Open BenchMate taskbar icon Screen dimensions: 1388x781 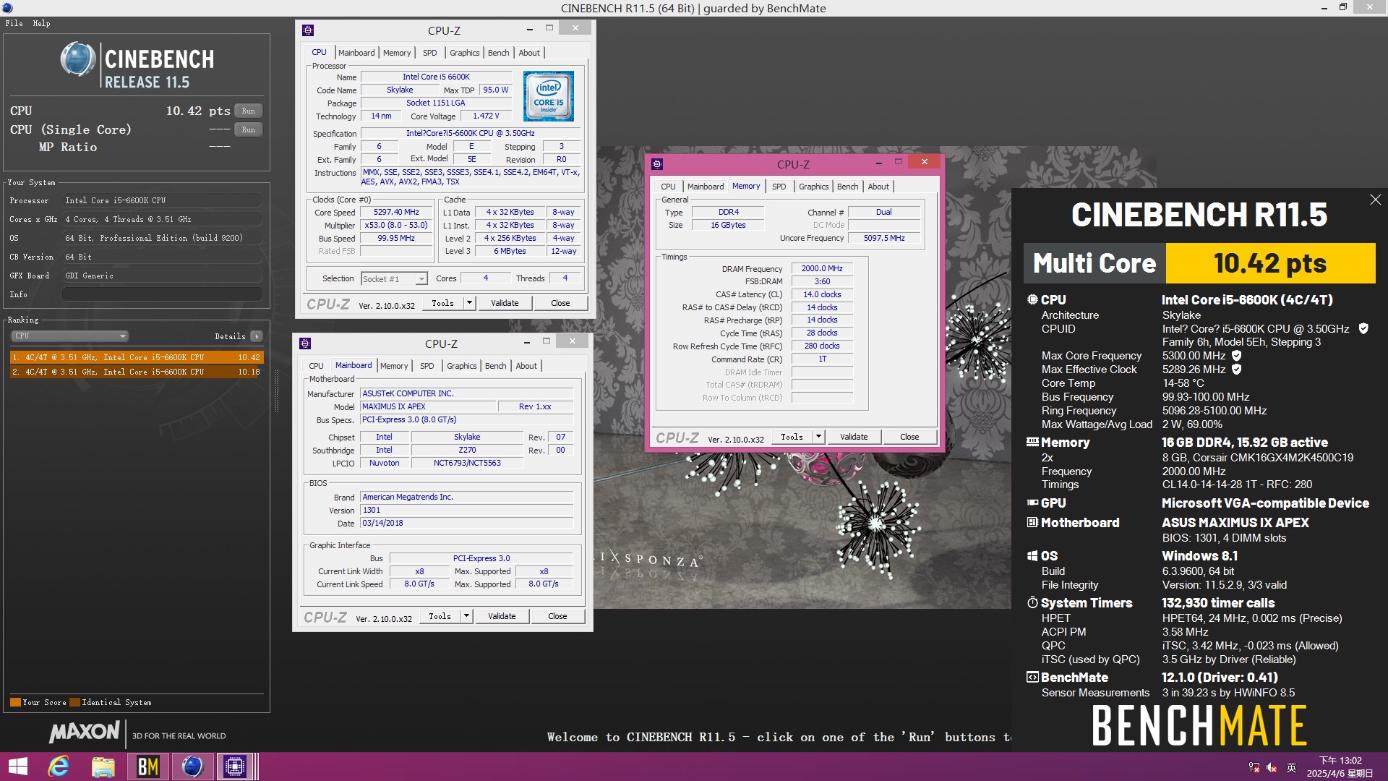point(147,767)
